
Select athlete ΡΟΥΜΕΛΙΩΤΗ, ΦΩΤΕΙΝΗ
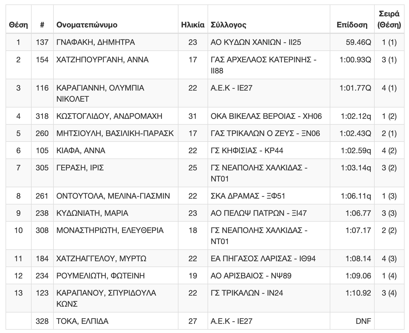[101, 276]
